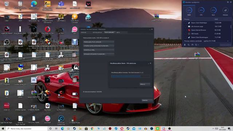
Task: Click the Zamknij button in Steam properties
Action: pyautogui.click(x=147, y=100)
